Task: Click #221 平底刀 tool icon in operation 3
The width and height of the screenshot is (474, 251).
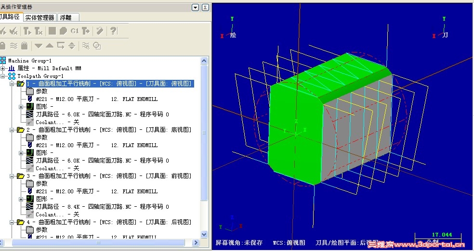Action: point(30,191)
